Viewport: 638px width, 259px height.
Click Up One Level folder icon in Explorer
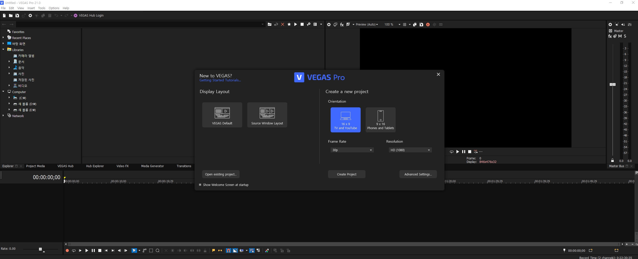270,25
